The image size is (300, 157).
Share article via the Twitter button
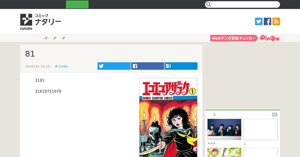(114, 66)
